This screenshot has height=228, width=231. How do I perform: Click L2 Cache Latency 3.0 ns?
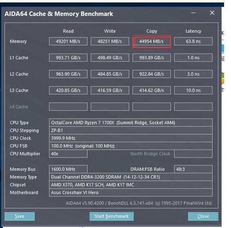[193, 74]
